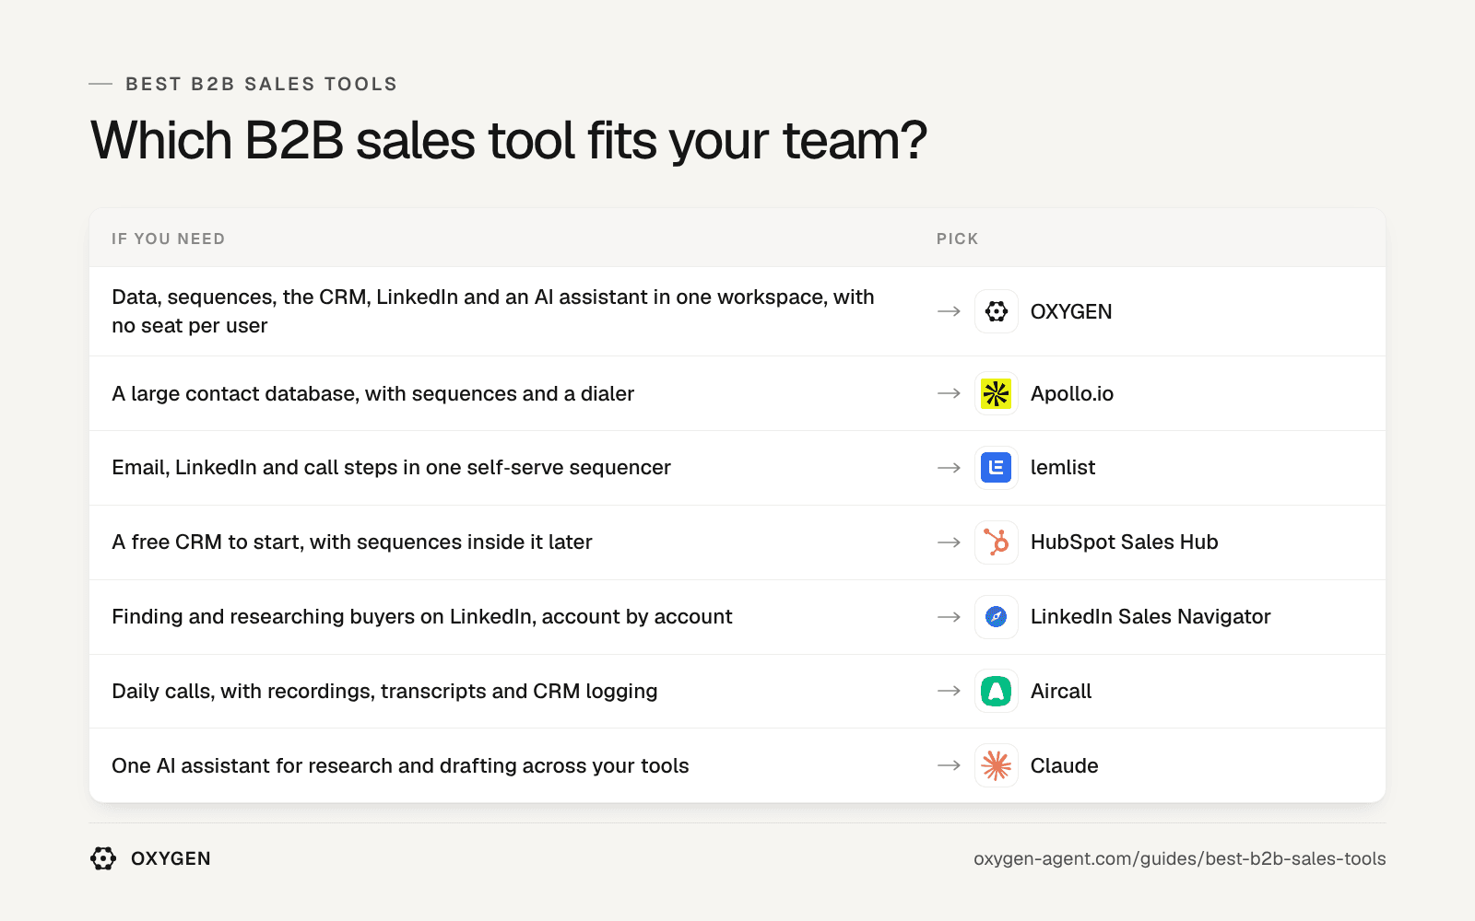Click the Aircall green icon
This screenshot has width=1475, height=921.
pyautogui.click(x=997, y=691)
